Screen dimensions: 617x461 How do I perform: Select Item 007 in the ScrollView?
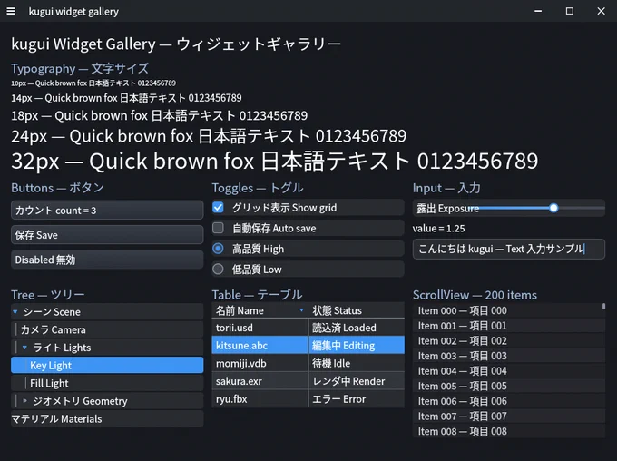point(509,417)
